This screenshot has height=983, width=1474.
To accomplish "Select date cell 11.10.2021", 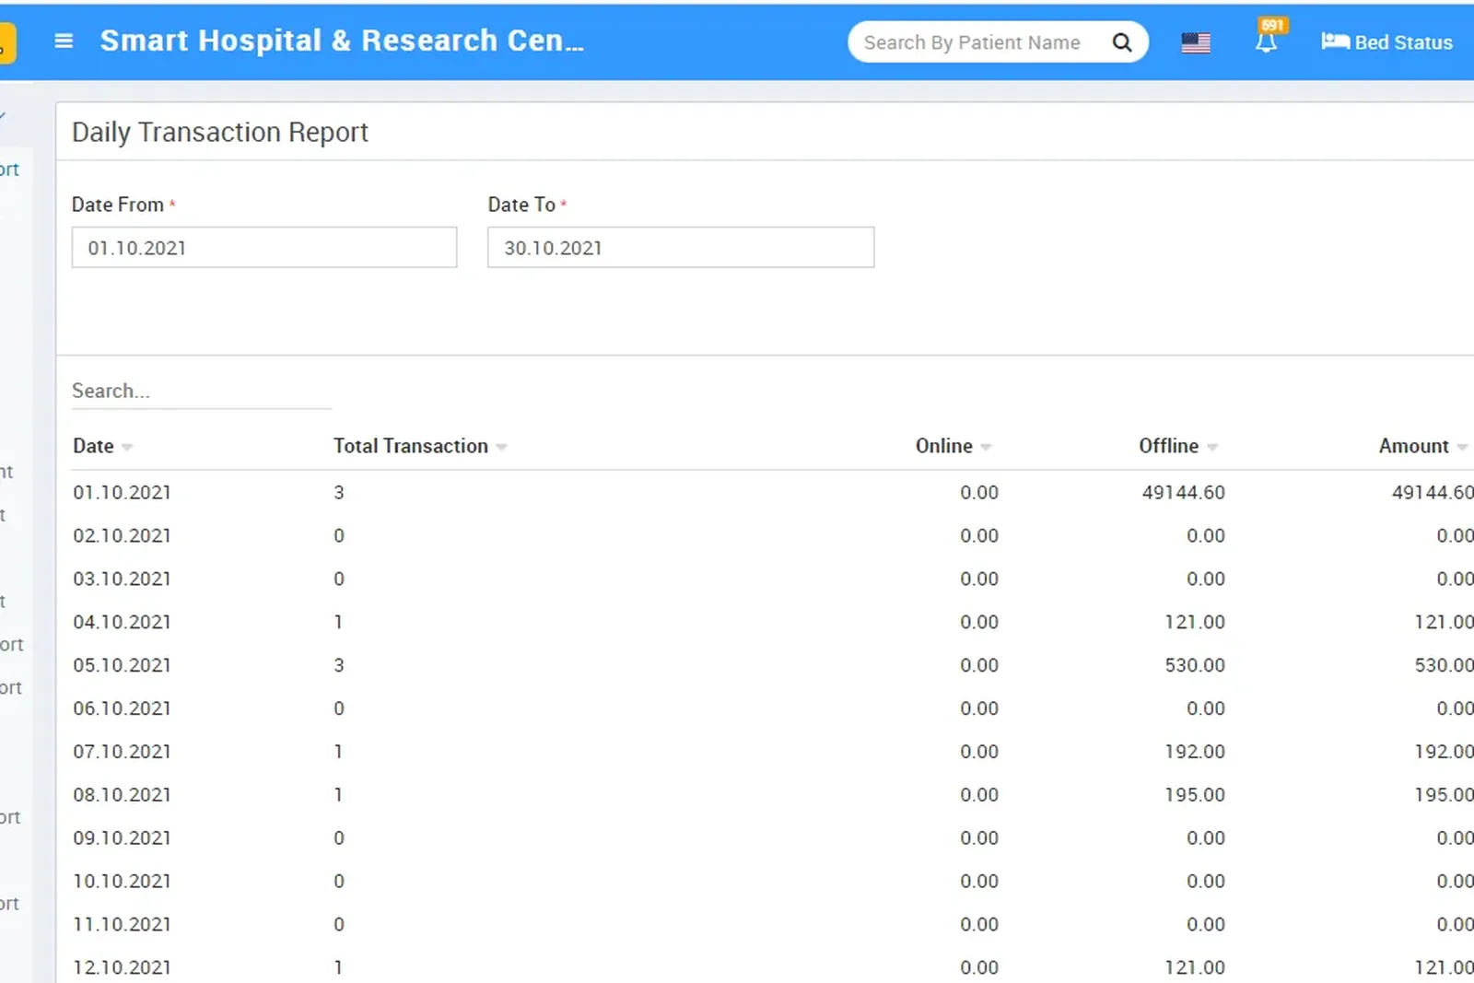I will [122, 925].
